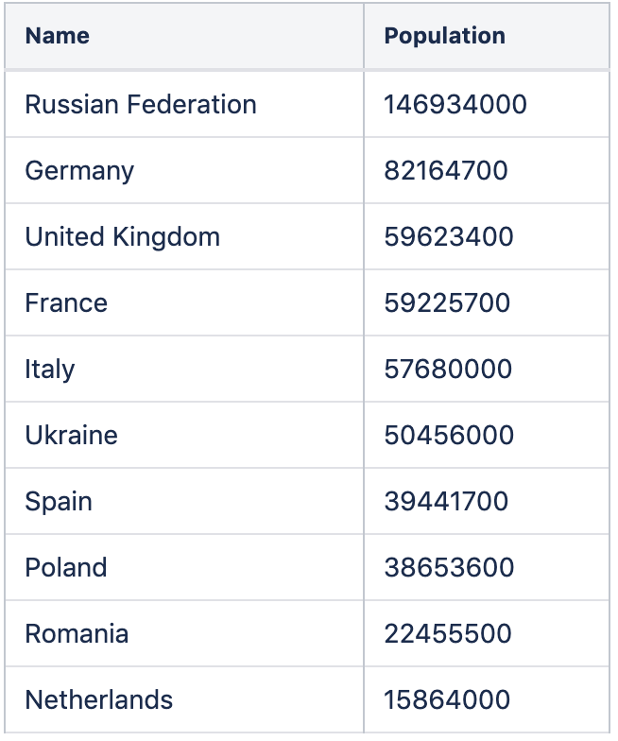This screenshot has height=741, width=618.
Task: Select the Netherlands name cell
Action: (x=99, y=699)
